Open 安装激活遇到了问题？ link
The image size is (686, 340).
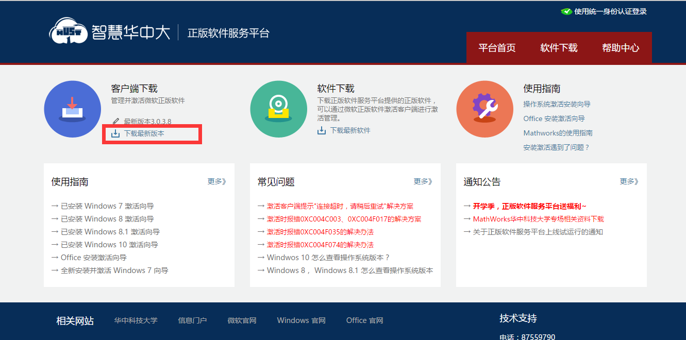[x=557, y=147]
